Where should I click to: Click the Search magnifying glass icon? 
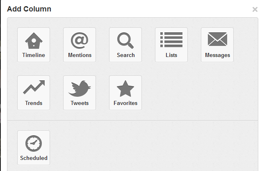coord(125,40)
